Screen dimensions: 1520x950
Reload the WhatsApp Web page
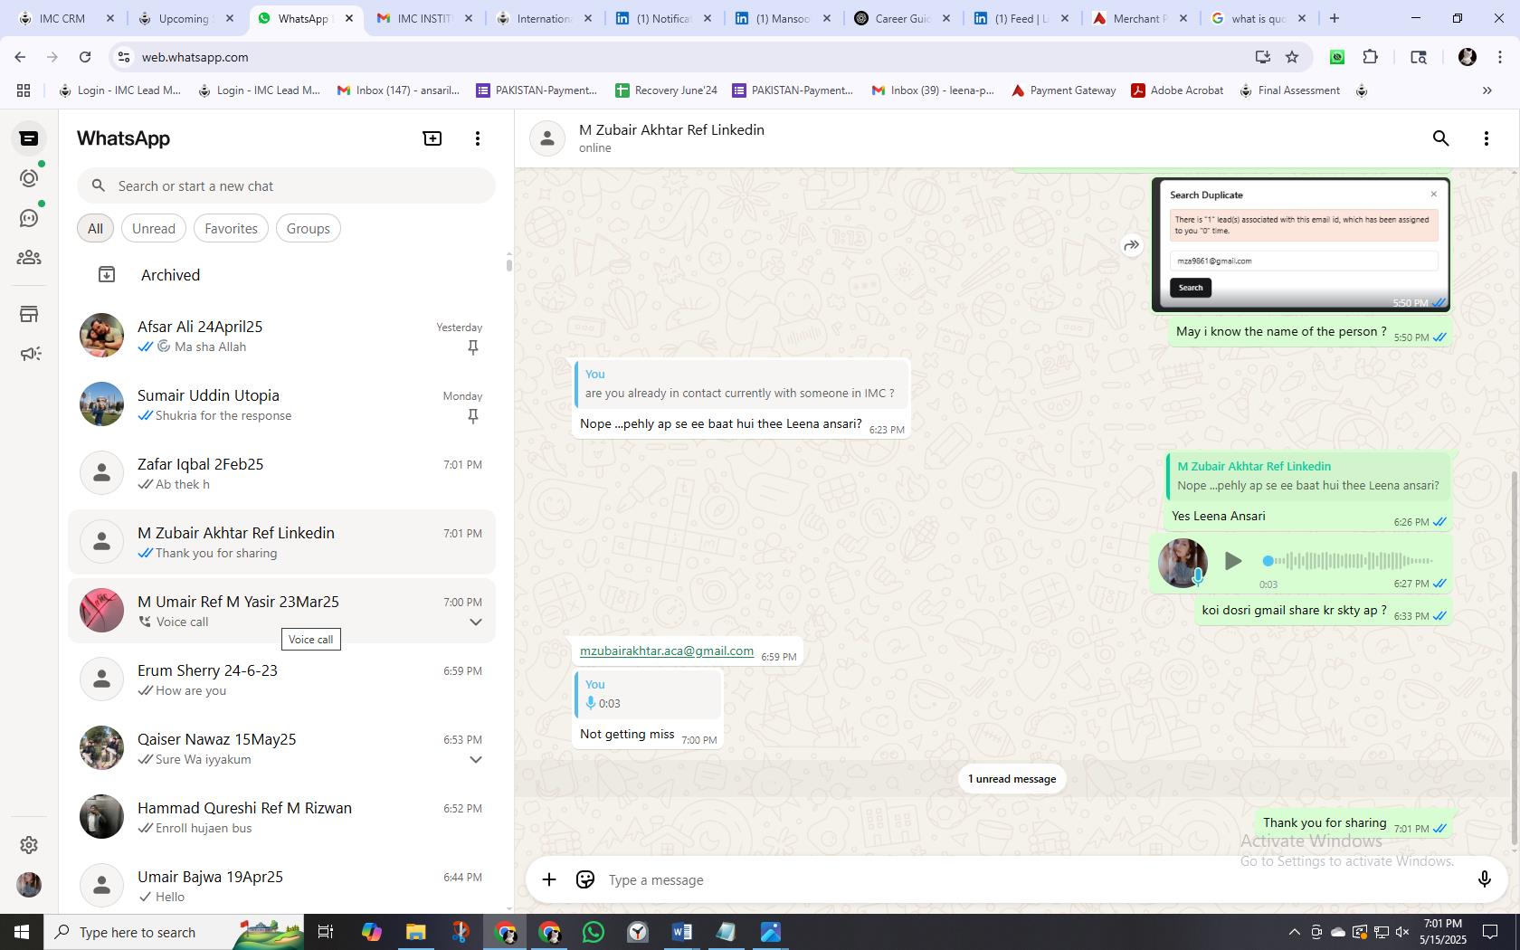coord(85,57)
